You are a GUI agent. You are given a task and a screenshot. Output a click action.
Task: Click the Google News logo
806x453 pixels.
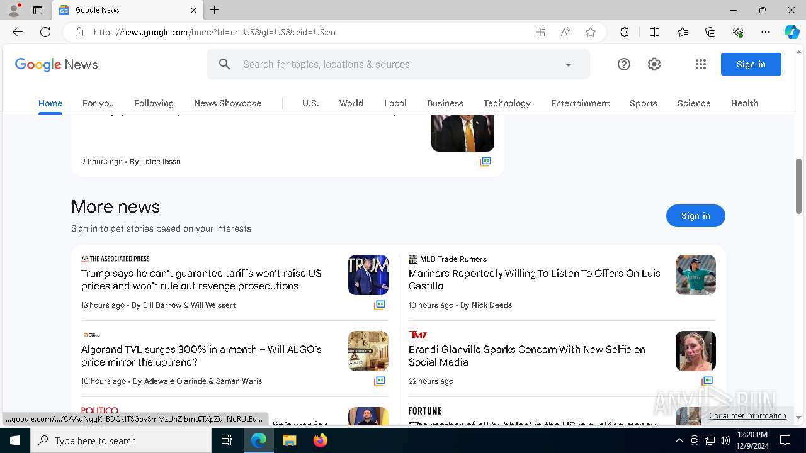[x=57, y=64]
